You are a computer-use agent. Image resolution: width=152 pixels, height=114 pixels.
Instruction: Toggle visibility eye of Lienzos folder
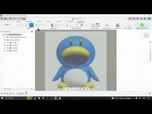pyautogui.click(x=8, y=48)
